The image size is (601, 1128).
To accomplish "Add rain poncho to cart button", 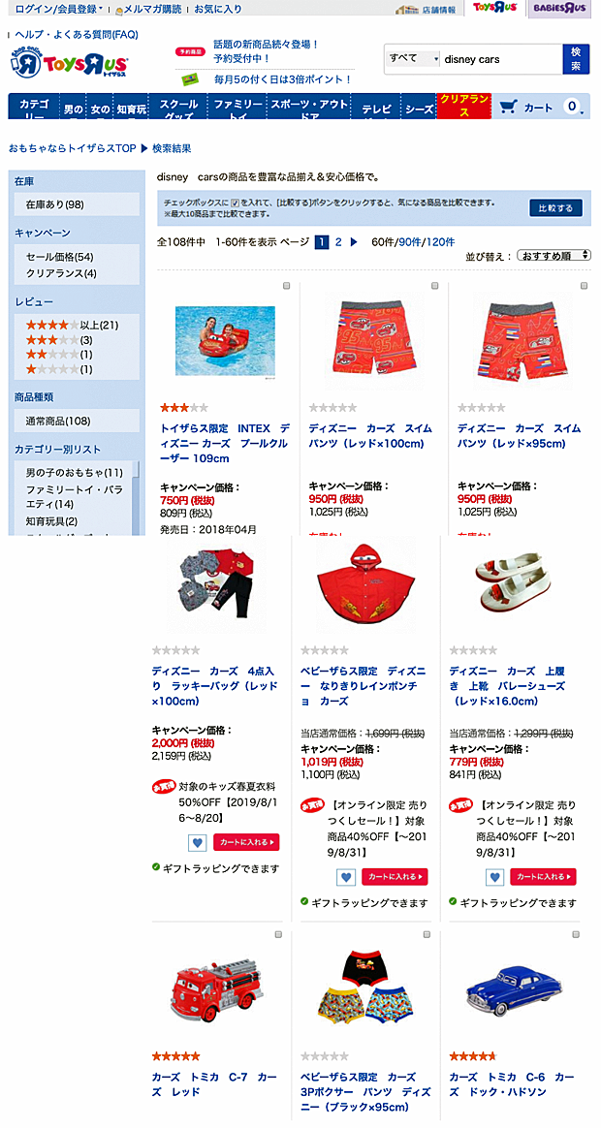I will (x=395, y=877).
